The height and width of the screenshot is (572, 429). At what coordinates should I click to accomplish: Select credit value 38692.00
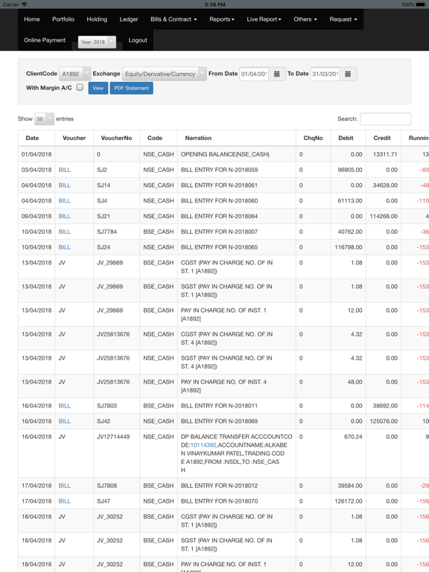385,406
